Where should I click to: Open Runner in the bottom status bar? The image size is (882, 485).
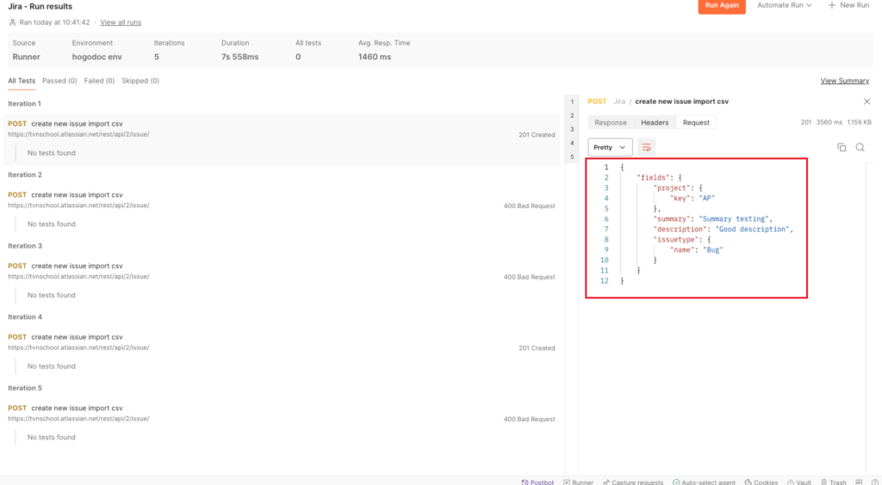(578, 482)
